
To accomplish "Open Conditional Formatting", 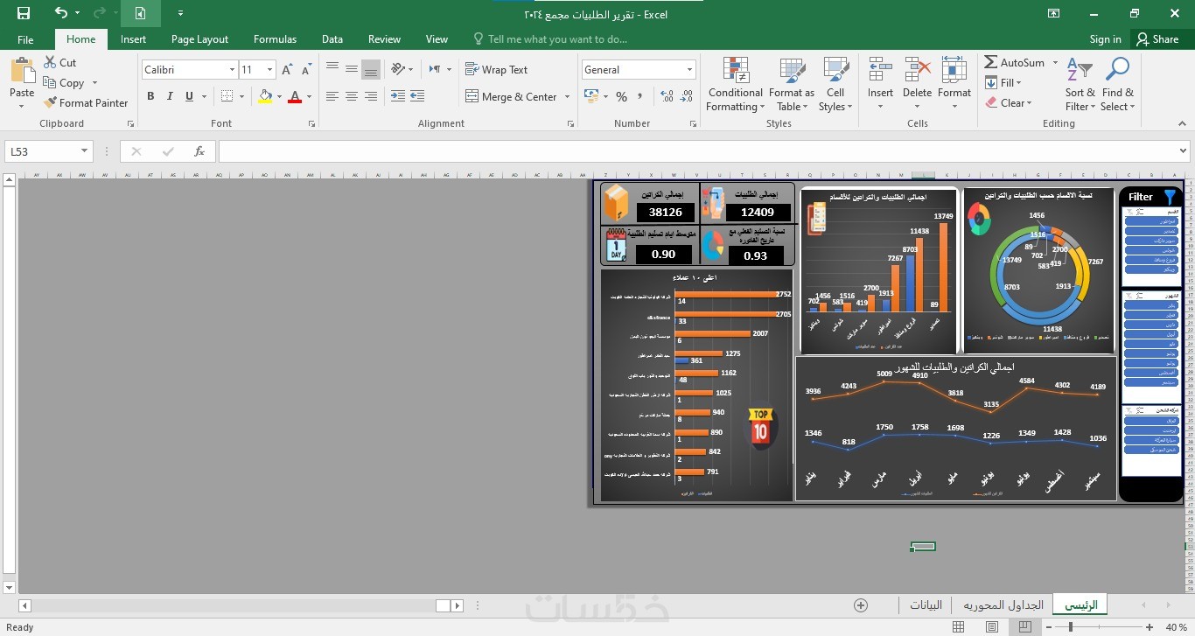I will [736, 85].
